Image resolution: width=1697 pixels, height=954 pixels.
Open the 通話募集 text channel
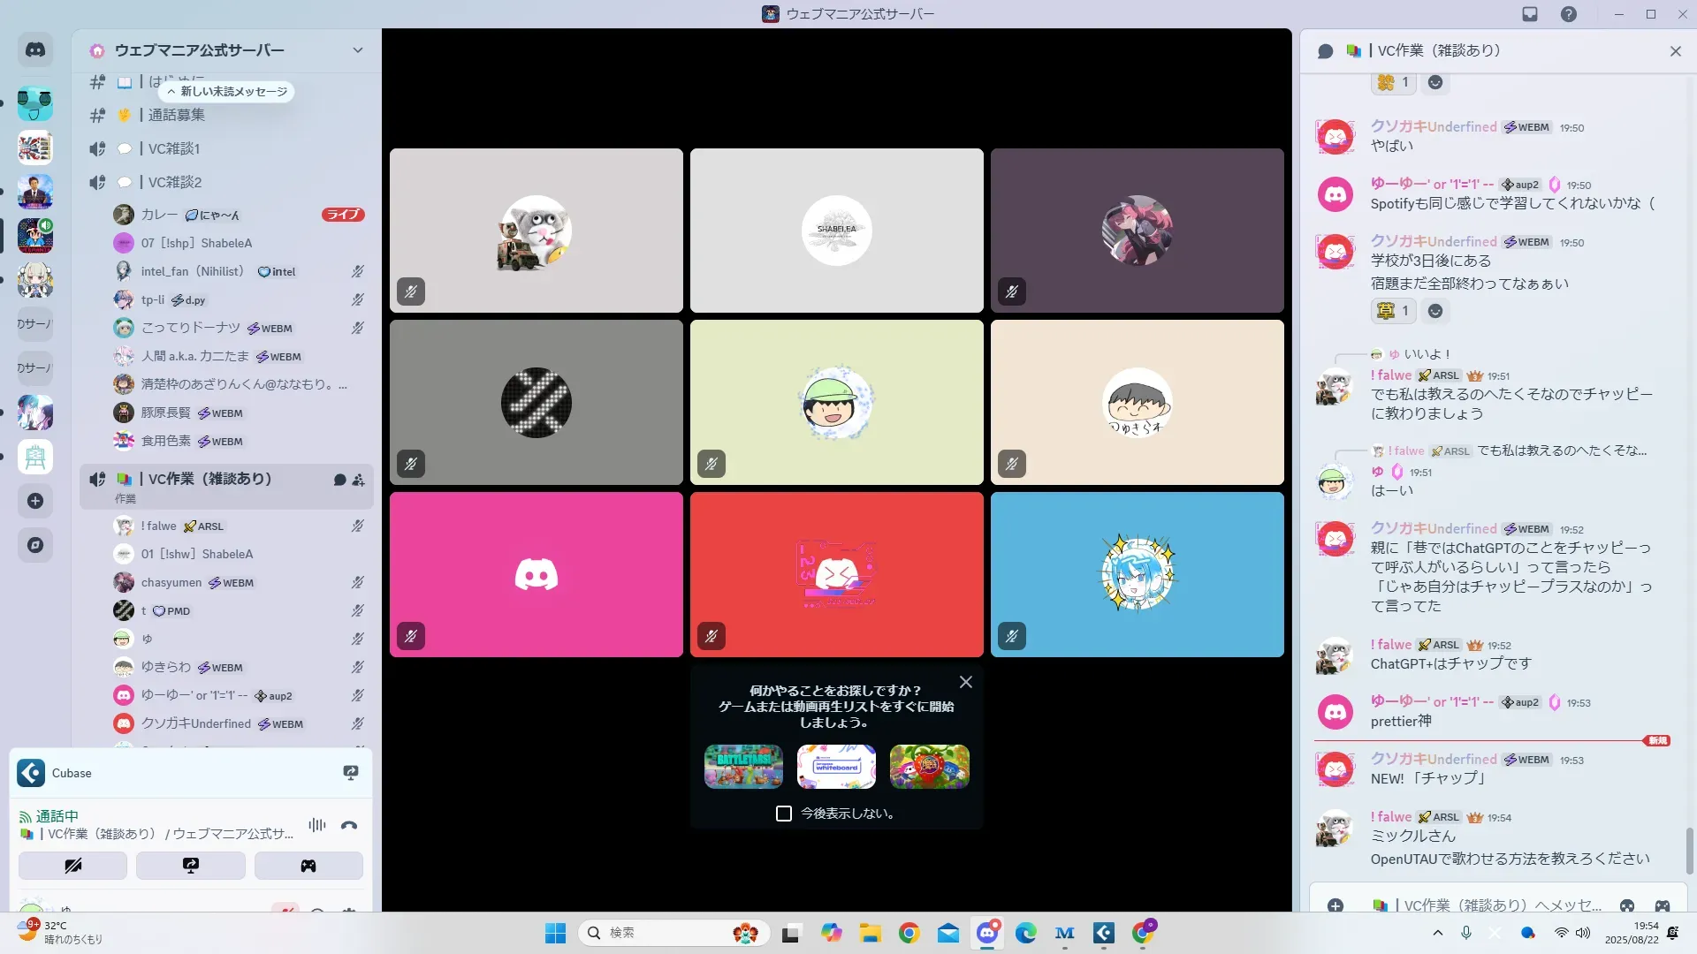[176, 115]
